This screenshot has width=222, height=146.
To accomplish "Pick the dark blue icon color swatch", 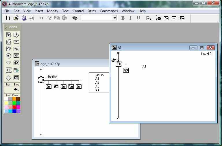I will (x=14, y=111).
